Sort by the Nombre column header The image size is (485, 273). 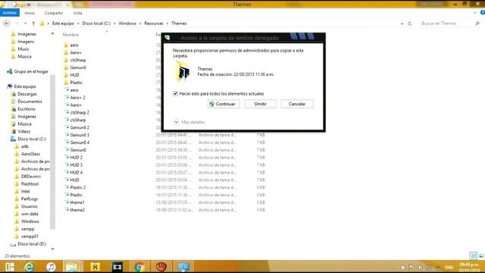click(70, 35)
